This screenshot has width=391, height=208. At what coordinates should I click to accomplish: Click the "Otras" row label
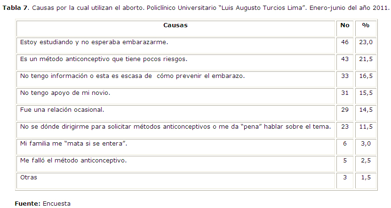(x=28, y=177)
